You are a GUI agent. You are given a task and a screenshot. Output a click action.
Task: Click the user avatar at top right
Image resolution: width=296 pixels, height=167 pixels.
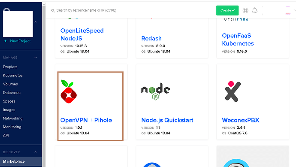click(x=288, y=10)
